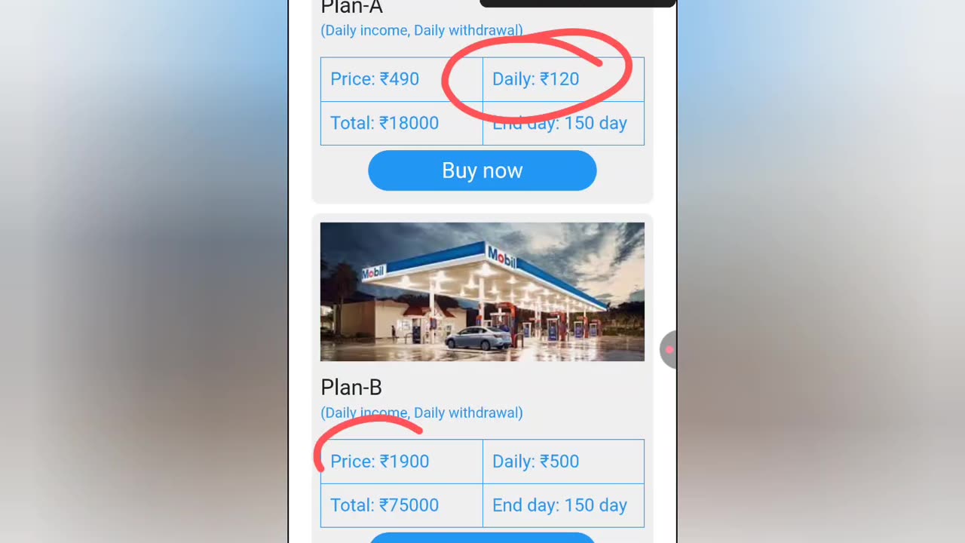965x543 pixels.
Task: Tap the floating red recorder dot
Action: click(x=669, y=350)
